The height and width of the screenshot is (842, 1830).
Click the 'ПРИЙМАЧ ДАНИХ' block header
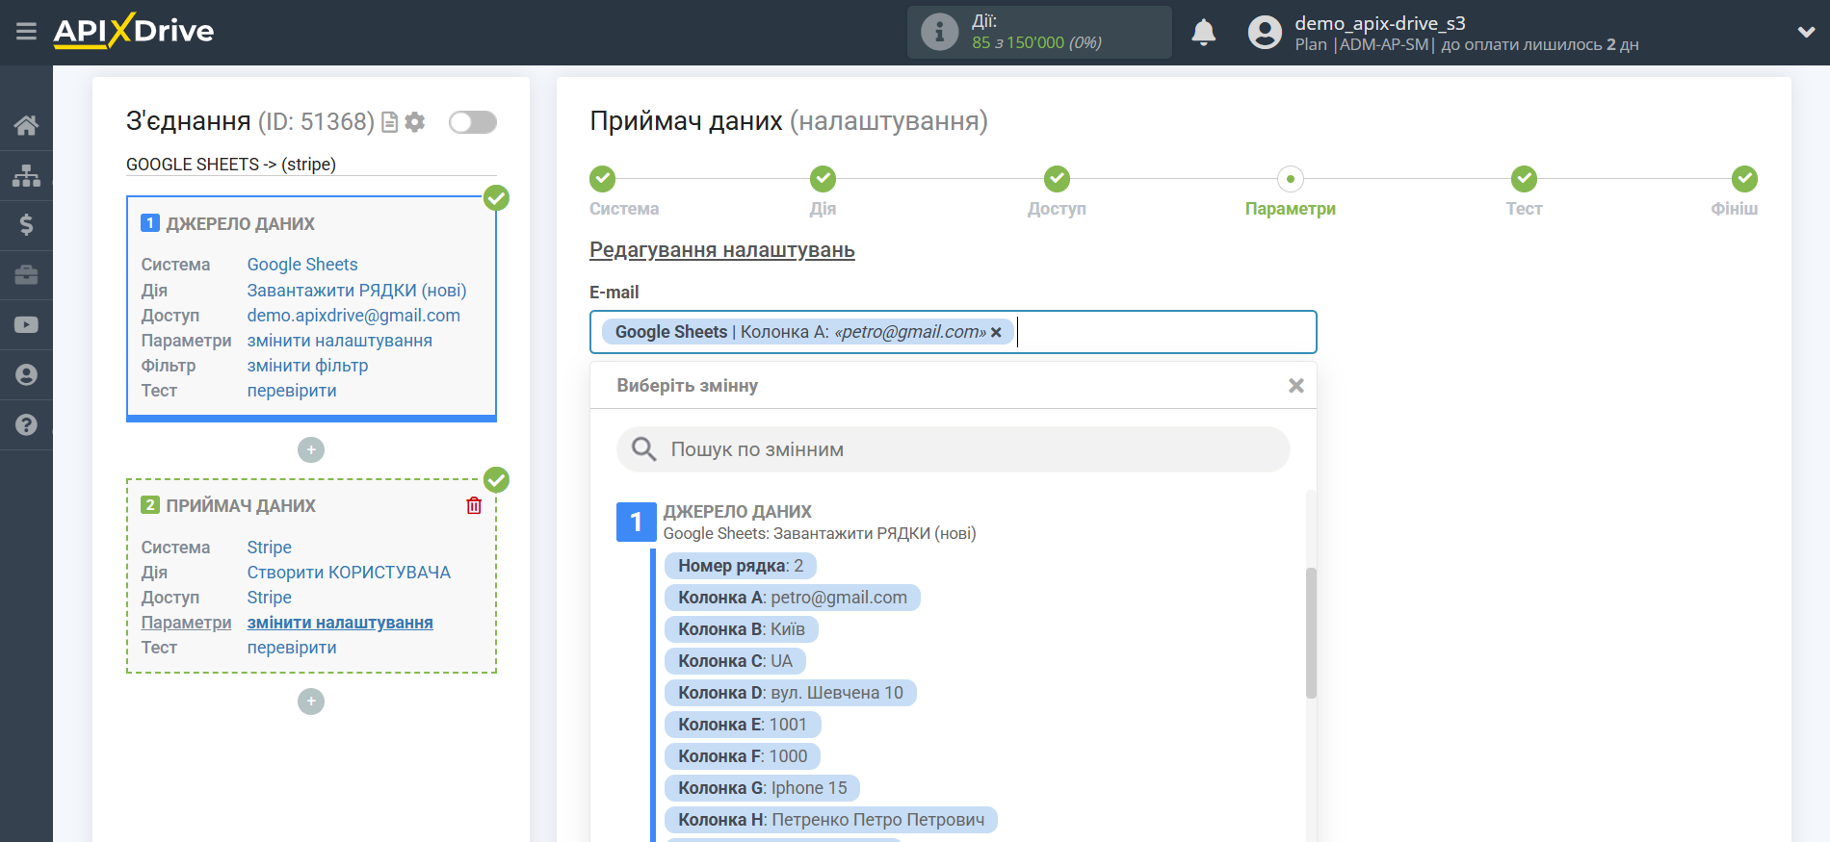click(x=241, y=505)
